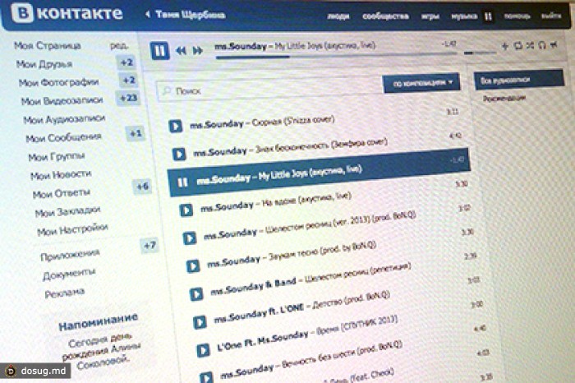The image size is (575, 383).
Task: Play ms.Sounday – Знак бесконечность (Земфира cover)
Action: pos(179,154)
